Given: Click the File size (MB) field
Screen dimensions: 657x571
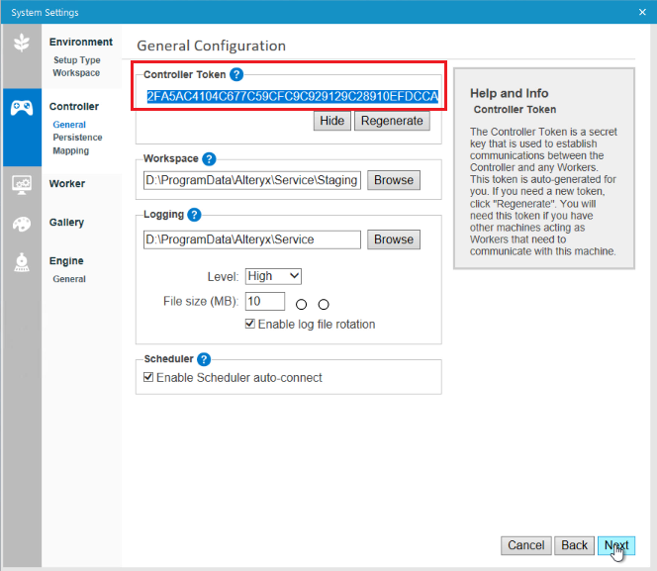Looking at the screenshot, I should (x=265, y=301).
